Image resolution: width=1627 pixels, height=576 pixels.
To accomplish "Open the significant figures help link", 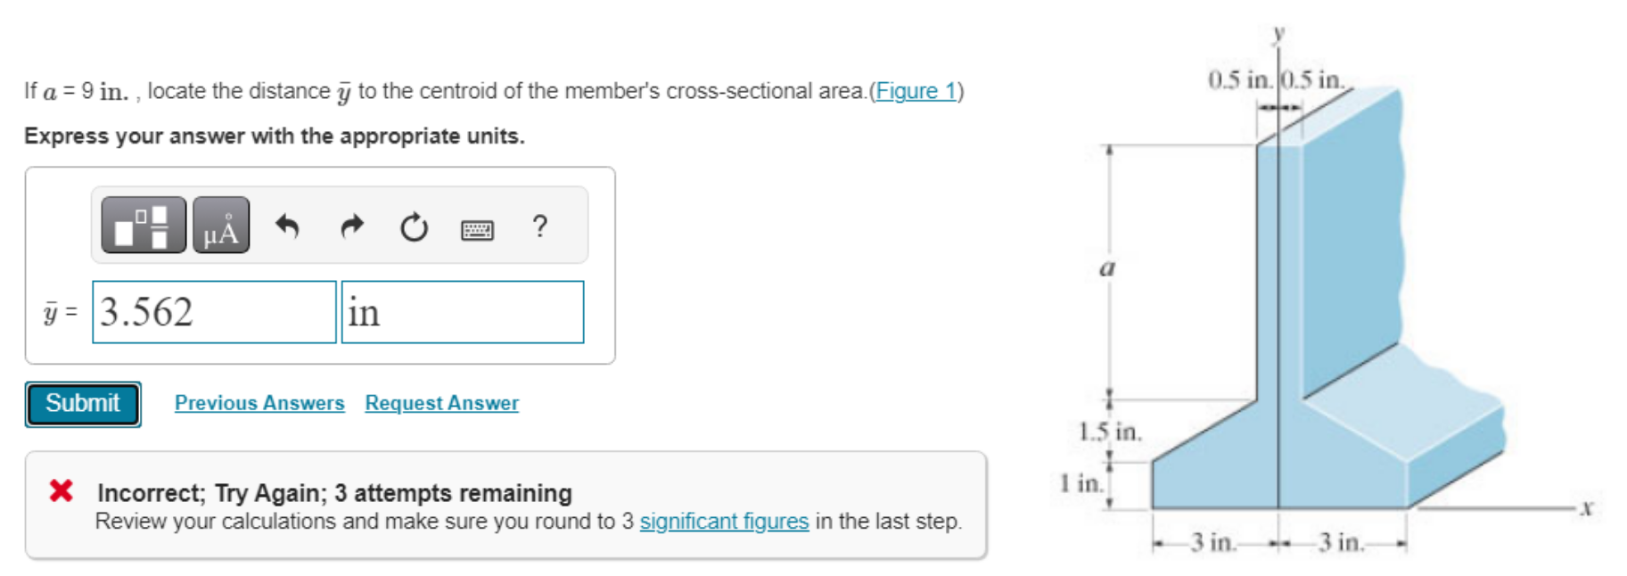I will 723,522.
